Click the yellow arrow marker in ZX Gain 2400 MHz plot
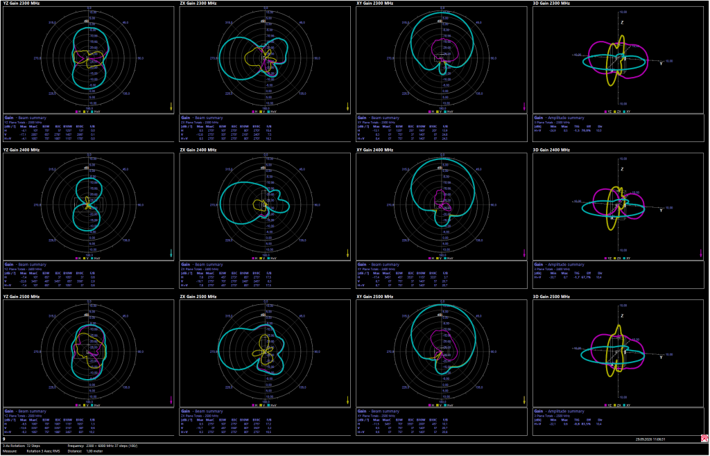710x456 pixels. [347, 254]
